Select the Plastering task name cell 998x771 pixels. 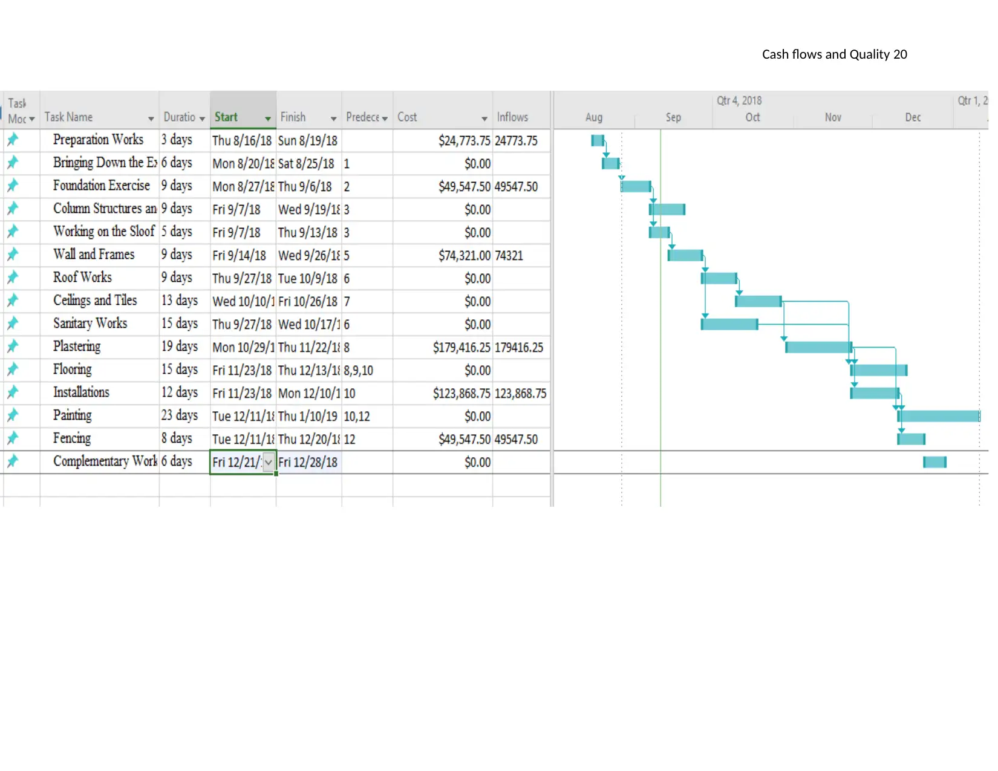[x=99, y=347]
